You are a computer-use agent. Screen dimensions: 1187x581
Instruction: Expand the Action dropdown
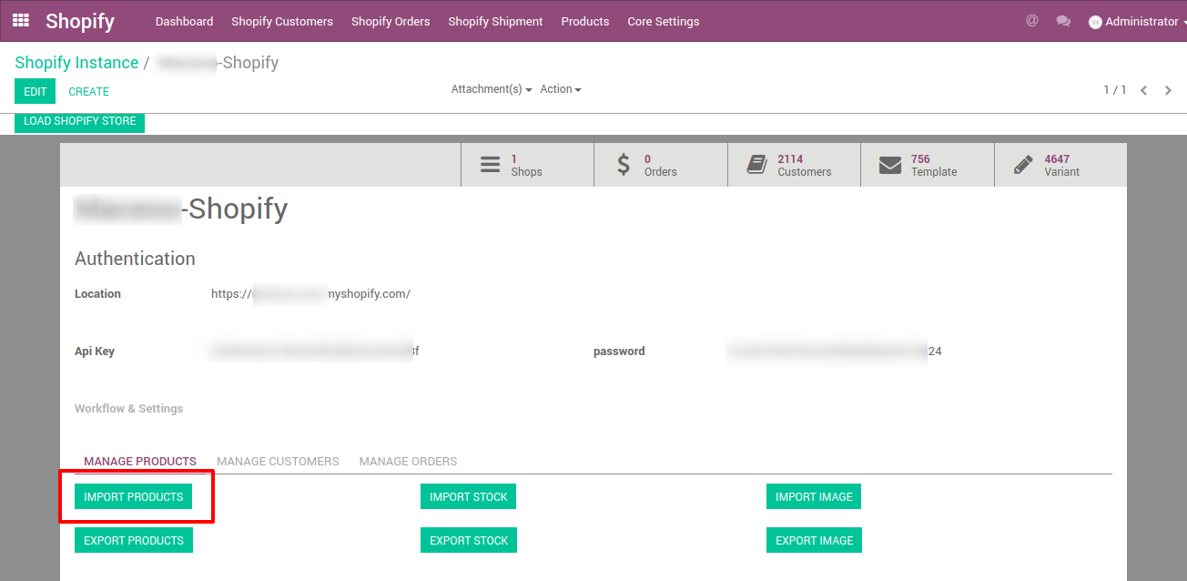tap(561, 89)
